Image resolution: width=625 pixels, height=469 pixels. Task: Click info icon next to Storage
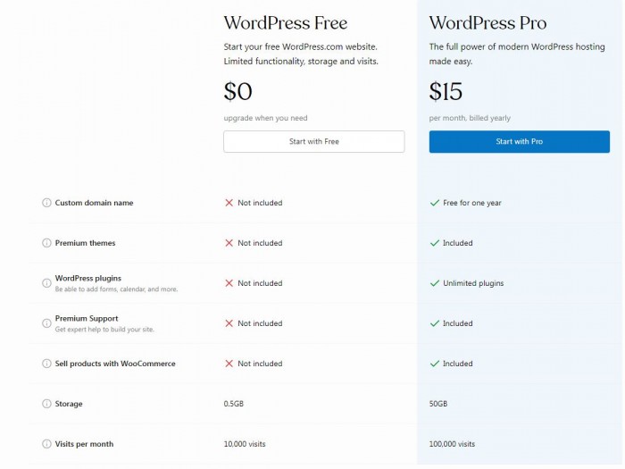[46, 404]
